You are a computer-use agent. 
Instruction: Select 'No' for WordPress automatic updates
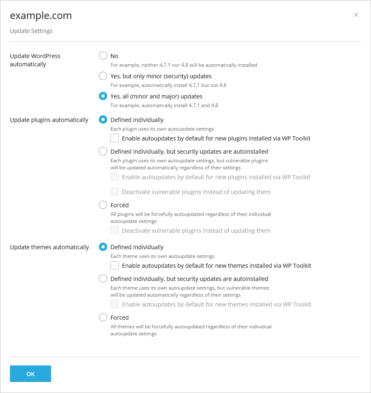(x=103, y=56)
